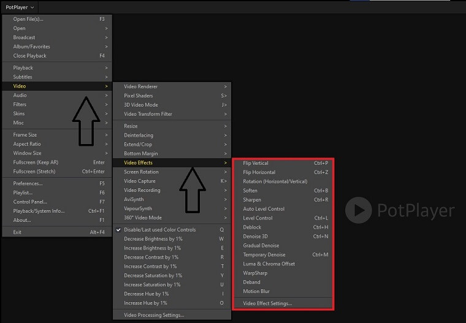The width and height of the screenshot is (466, 323).
Task: Open the Video Recording submenu
Action: click(172, 190)
